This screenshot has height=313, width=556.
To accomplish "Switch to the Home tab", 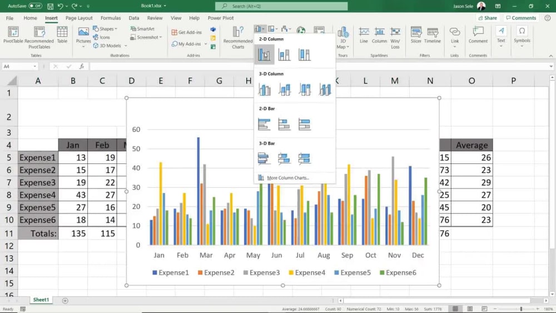I will coord(30,18).
